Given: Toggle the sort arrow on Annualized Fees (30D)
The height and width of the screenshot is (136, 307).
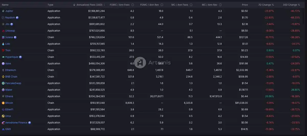Looking at the screenshot, I should click(74, 5).
